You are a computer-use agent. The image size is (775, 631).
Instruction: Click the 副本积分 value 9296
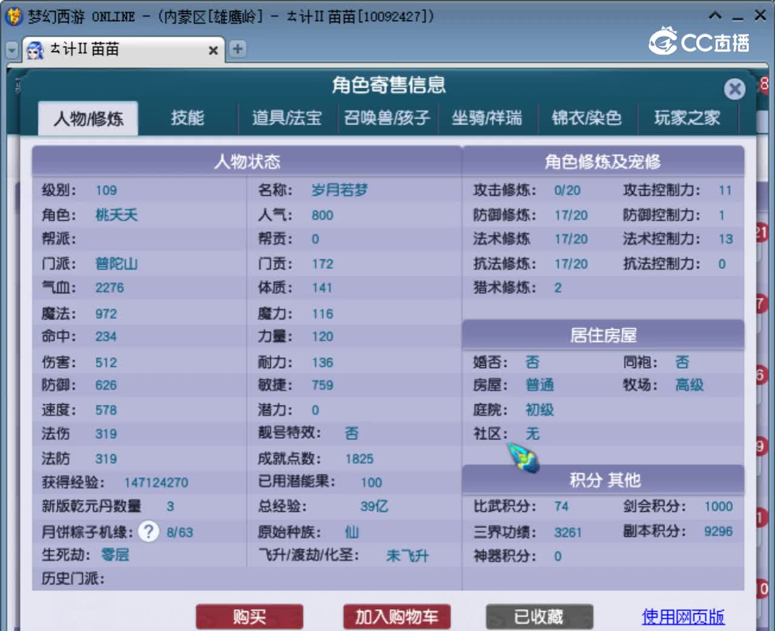pyautogui.click(x=718, y=532)
